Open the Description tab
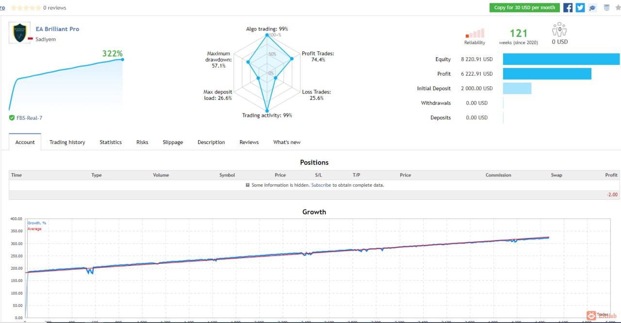The image size is (621, 323). pos(211,142)
